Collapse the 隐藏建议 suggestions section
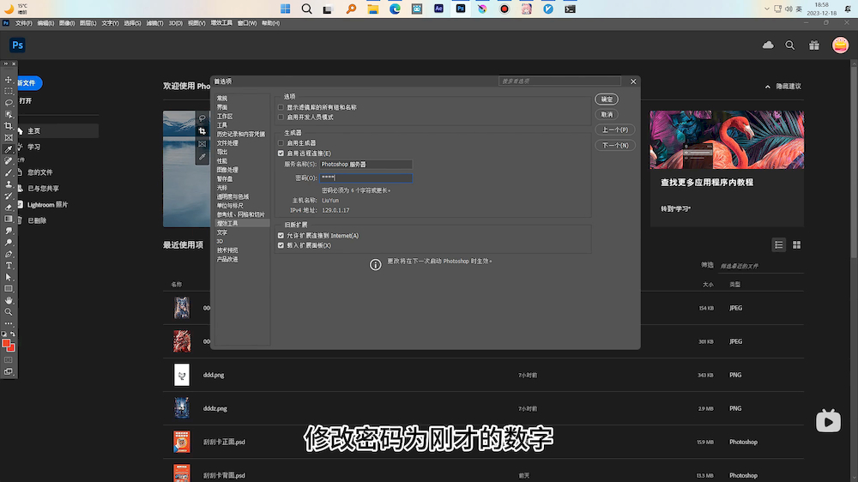This screenshot has height=482, width=858. coord(782,87)
